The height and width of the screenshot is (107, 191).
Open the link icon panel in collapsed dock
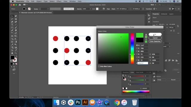pos(149,18)
